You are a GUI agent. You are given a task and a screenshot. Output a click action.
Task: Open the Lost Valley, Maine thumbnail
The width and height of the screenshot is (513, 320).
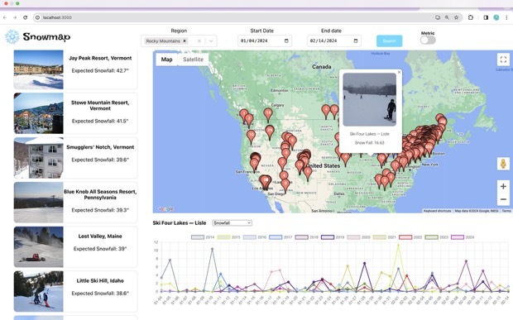click(x=38, y=246)
